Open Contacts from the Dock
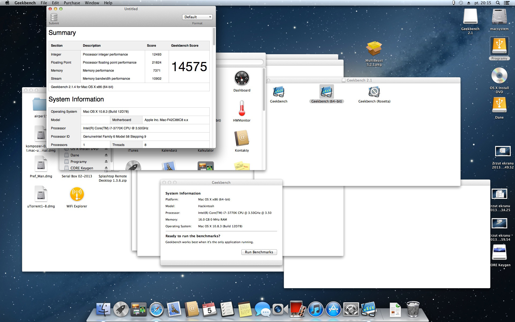The height and width of the screenshot is (322, 515). pyautogui.click(x=192, y=309)
